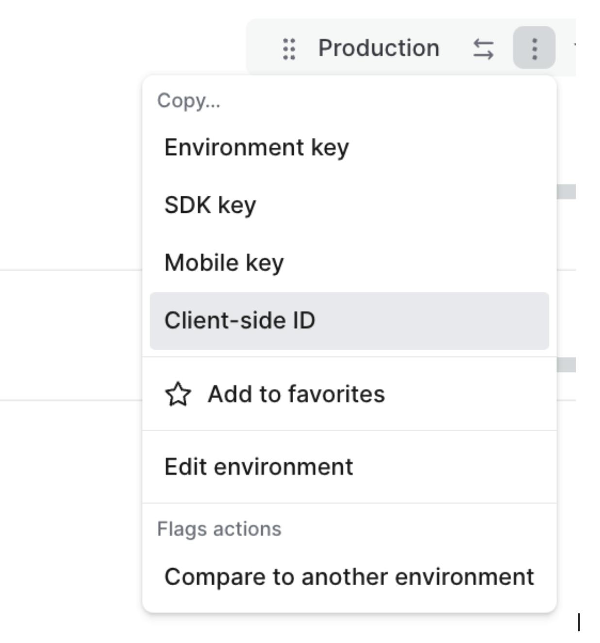Click the Production environment name
The image size is (600, 643).
coord(379,48)
